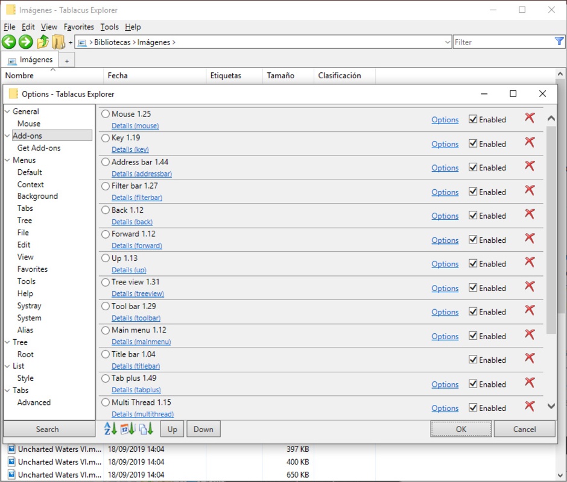
Task: Click the filter funnel icon
Action: pos(559,42)
